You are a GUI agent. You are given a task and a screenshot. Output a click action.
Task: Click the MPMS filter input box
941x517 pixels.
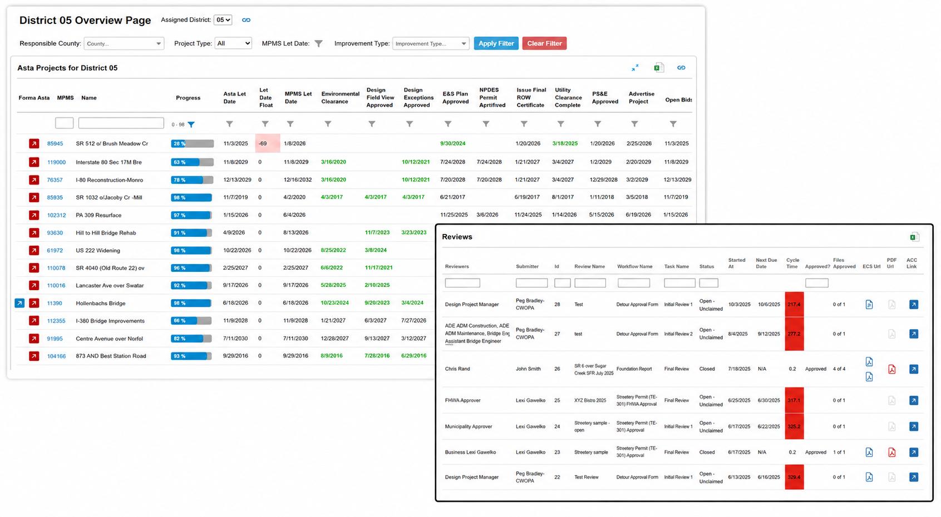click(x=64, y=123)
